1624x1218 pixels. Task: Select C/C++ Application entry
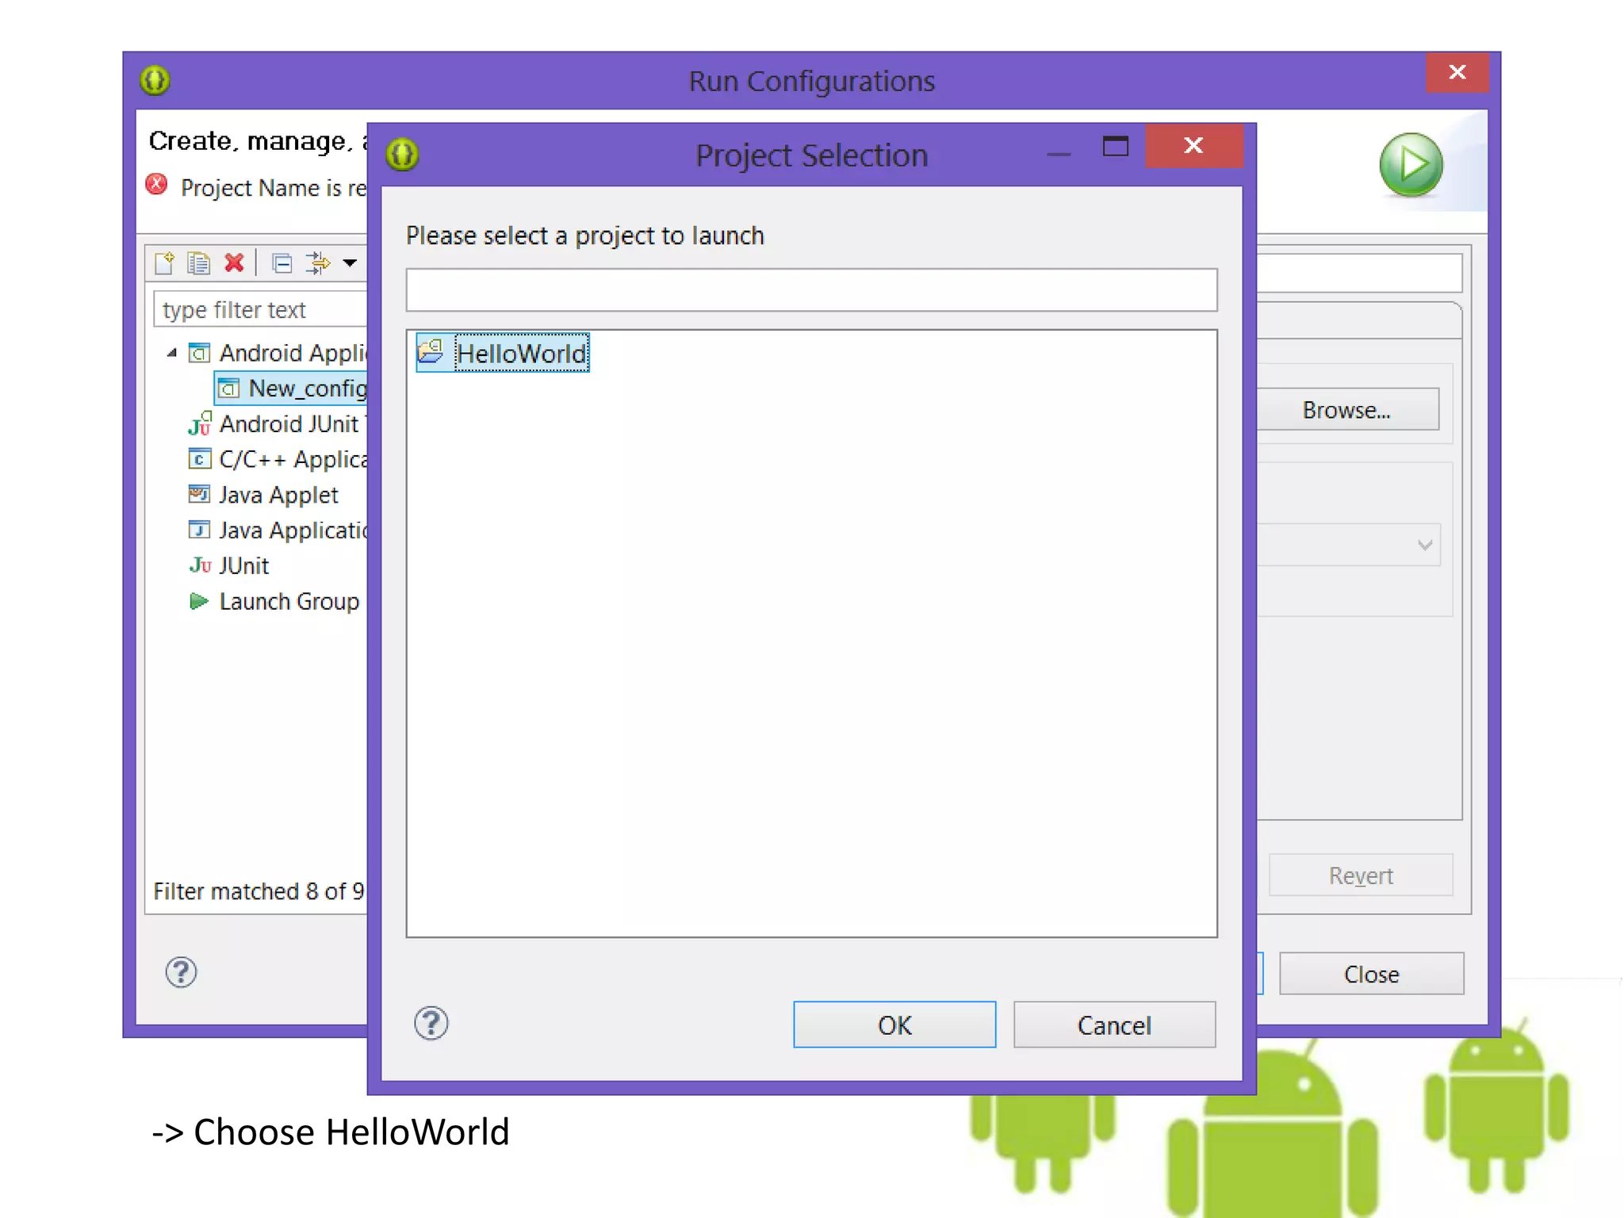pyautogui.click(x=293, y=459)
